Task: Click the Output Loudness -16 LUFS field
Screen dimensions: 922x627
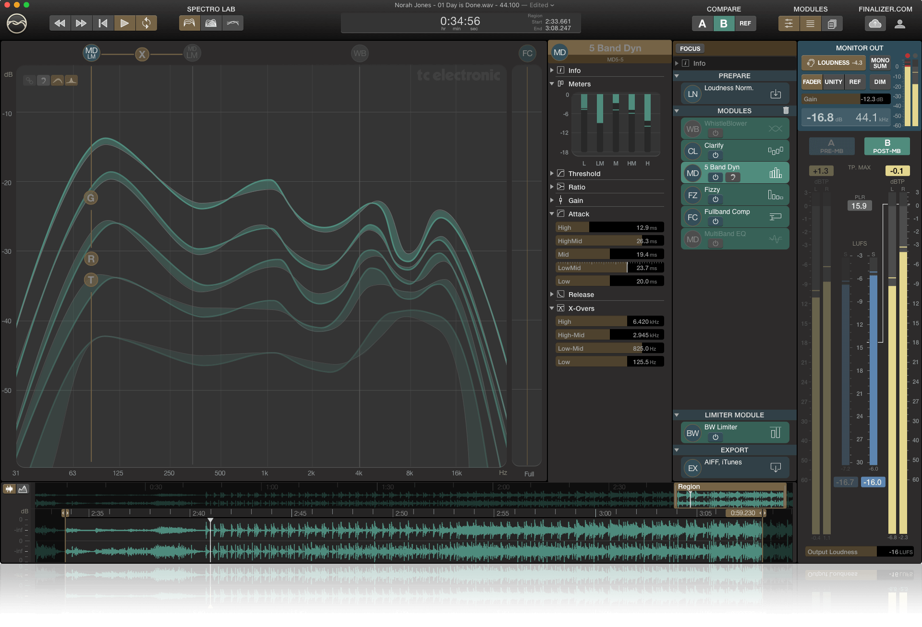Action: 860,552
